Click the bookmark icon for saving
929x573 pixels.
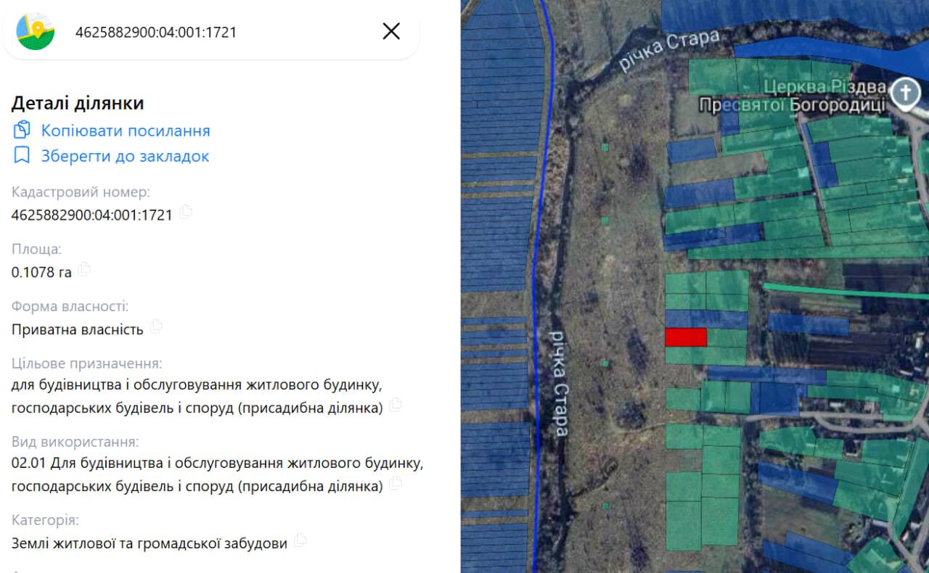(x=22, y=155)
